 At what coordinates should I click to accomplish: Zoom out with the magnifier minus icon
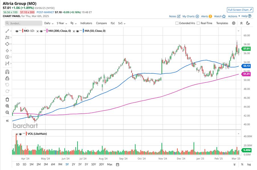[x=7, y=113]
